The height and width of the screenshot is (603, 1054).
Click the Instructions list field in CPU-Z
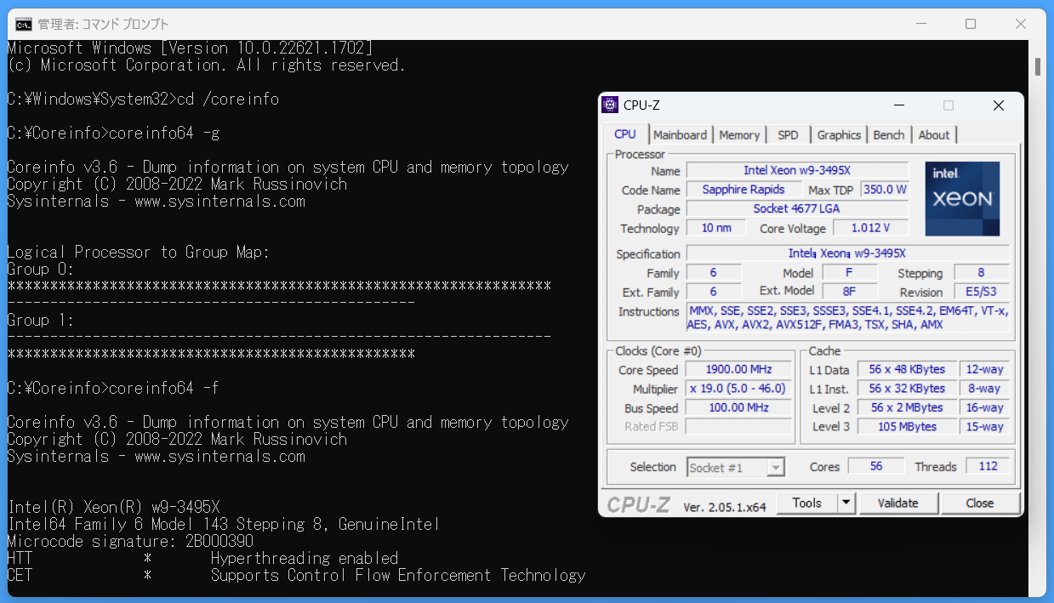(848, 318)
